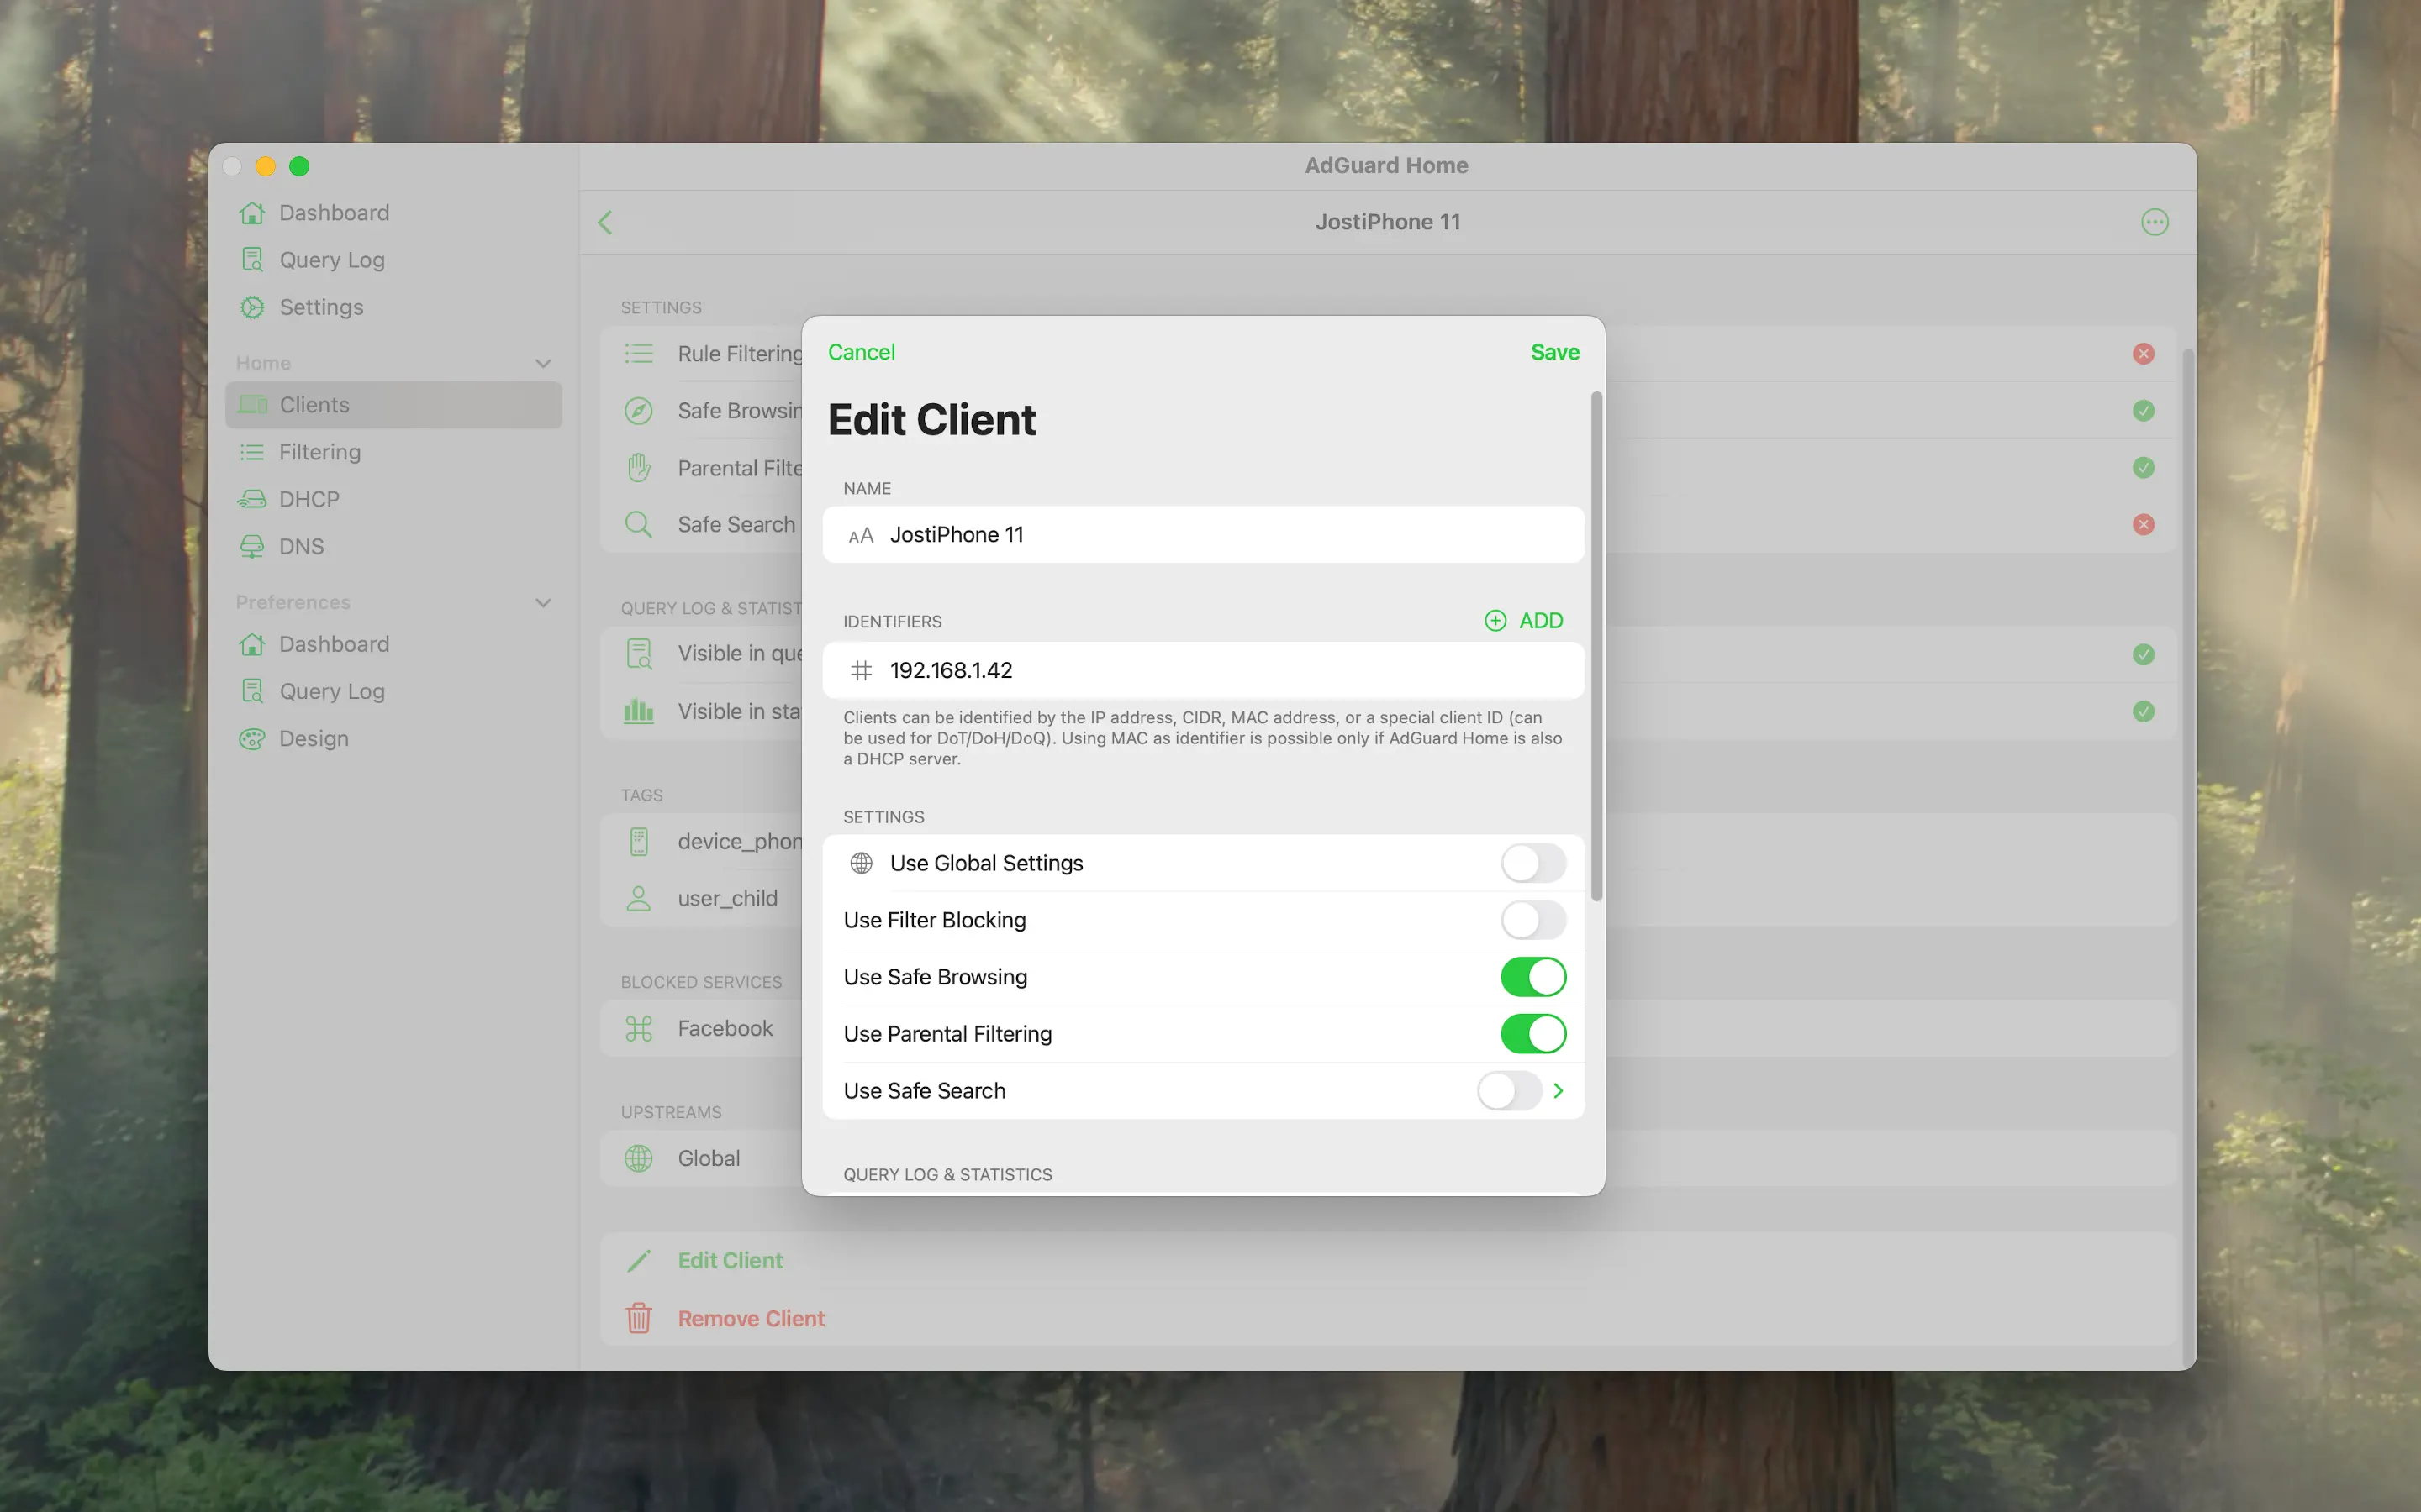Disable the Use Safe Browsing toggle
Image resolution: width=2421 pixels, height=1512 pixels.
1532,977
